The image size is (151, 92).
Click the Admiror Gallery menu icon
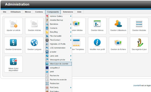(x=47, y=16)
